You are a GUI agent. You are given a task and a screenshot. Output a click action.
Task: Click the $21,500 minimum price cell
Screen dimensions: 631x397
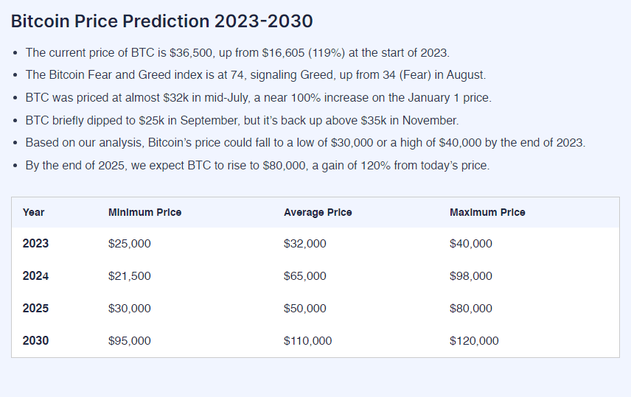130,275
